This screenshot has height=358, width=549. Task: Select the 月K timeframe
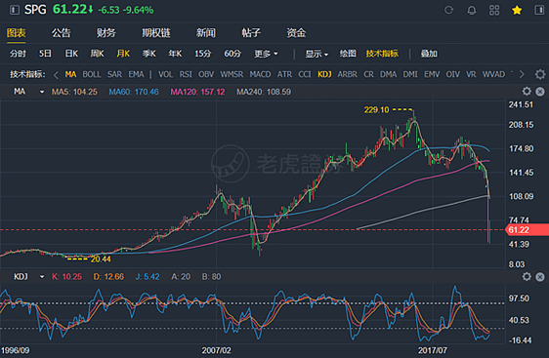pos(123,54)
